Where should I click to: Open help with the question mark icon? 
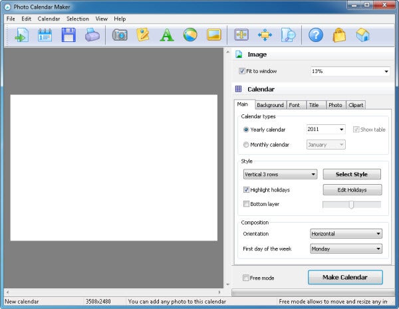(316, 35)
